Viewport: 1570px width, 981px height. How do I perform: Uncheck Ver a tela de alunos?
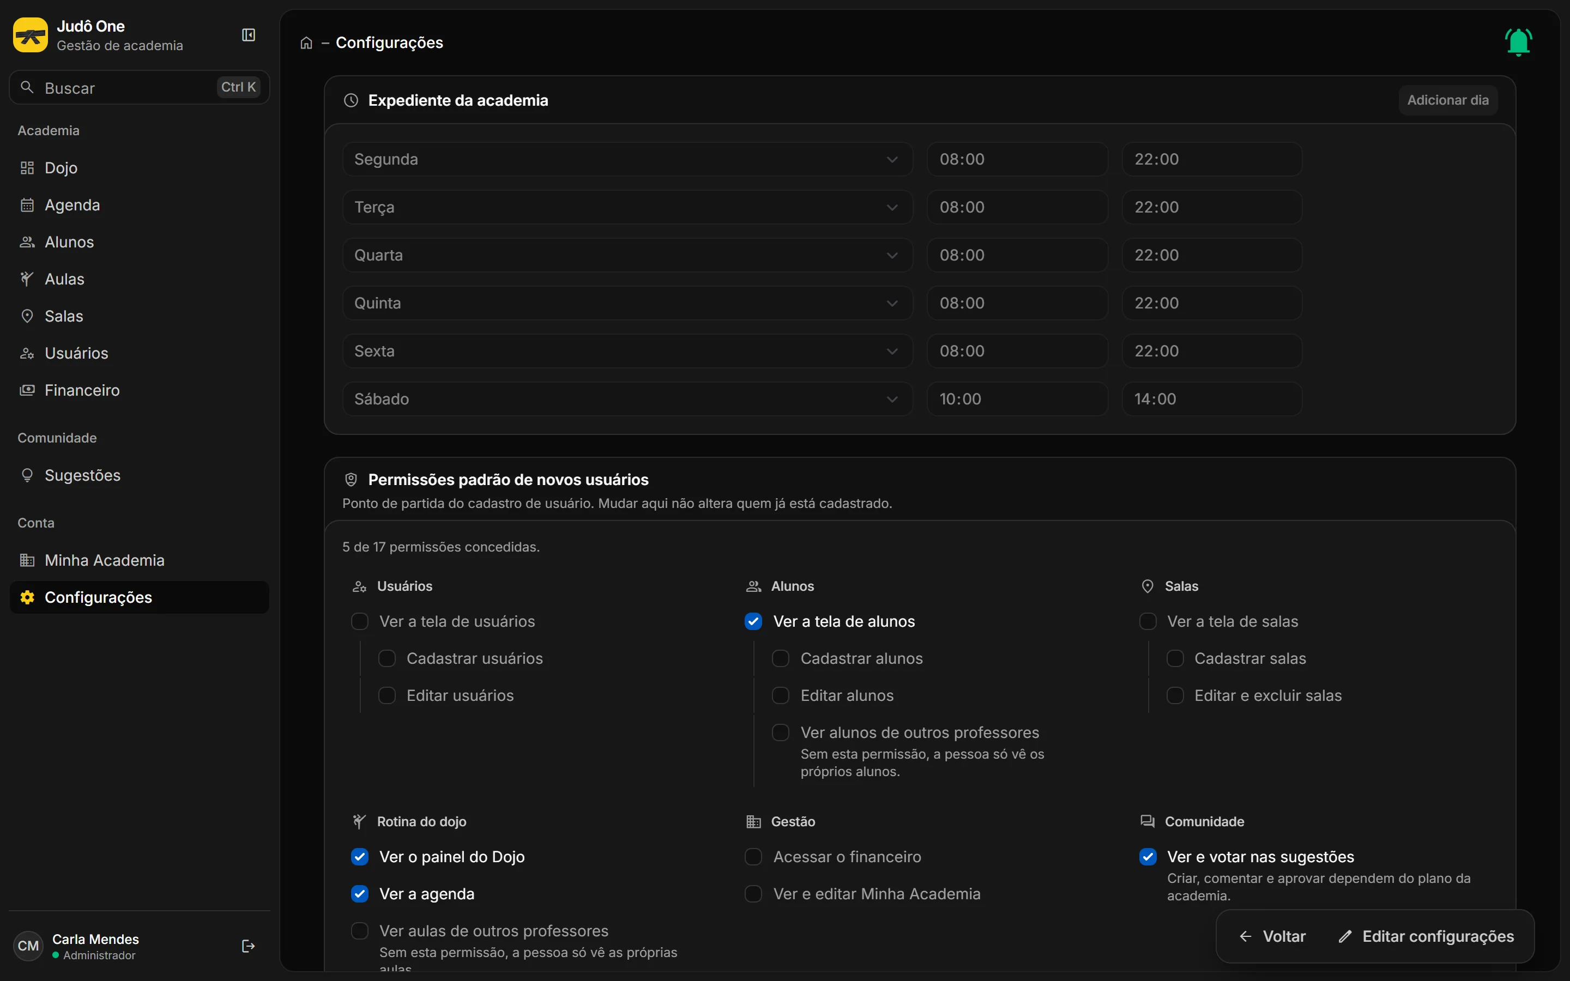(753, 621)
